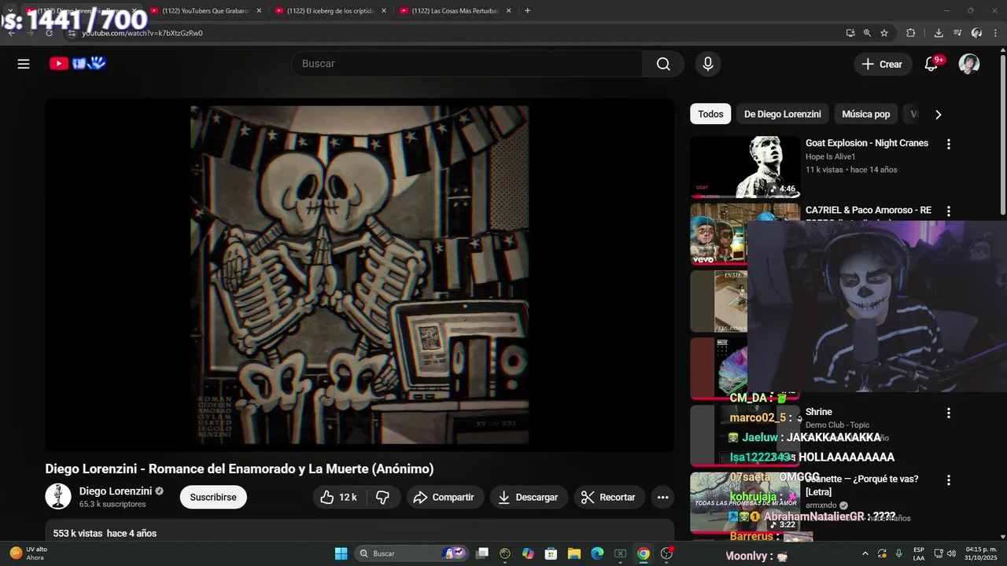
Task: Open options menu for Jeanette video
Action: tap(948, 480)
